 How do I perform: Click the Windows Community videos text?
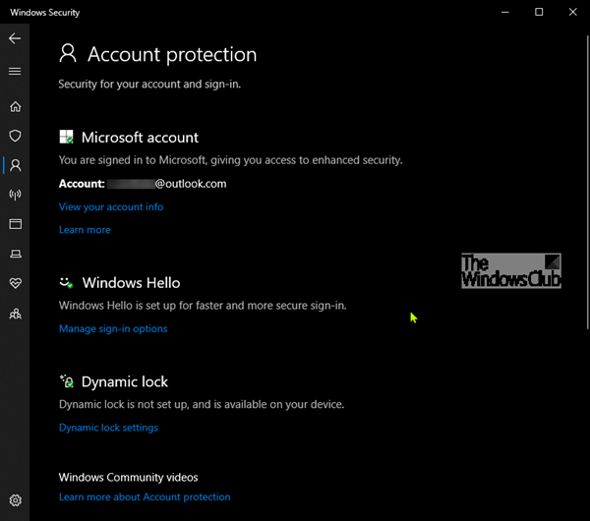coord(128,478)
